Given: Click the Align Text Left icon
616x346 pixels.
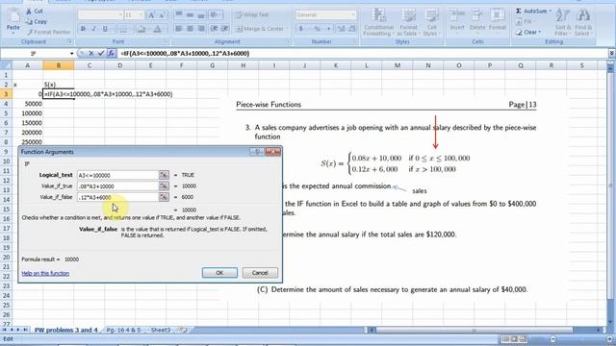Looking at the screenshot, I should (x=179, y=29).
